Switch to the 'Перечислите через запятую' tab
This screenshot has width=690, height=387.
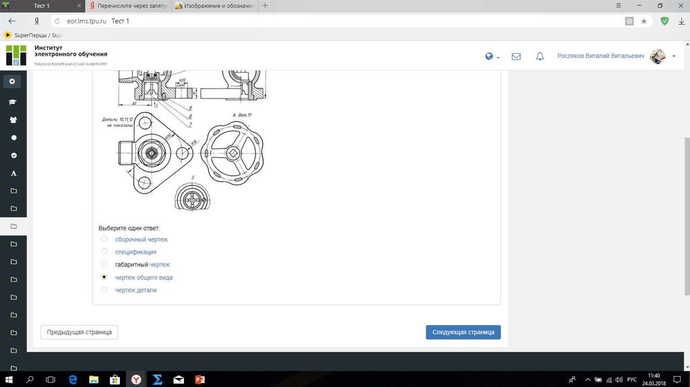(128, 5)
